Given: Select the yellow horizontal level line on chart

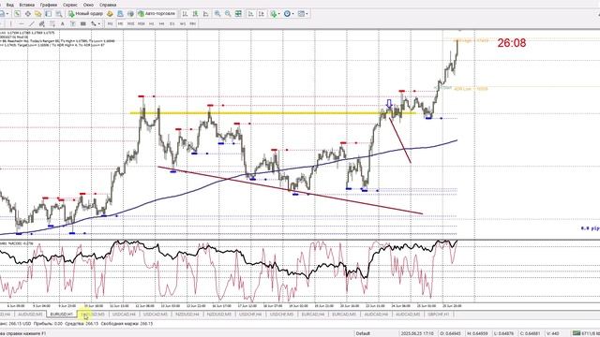Looking at the screenshot, I should (x=273, y=113).
